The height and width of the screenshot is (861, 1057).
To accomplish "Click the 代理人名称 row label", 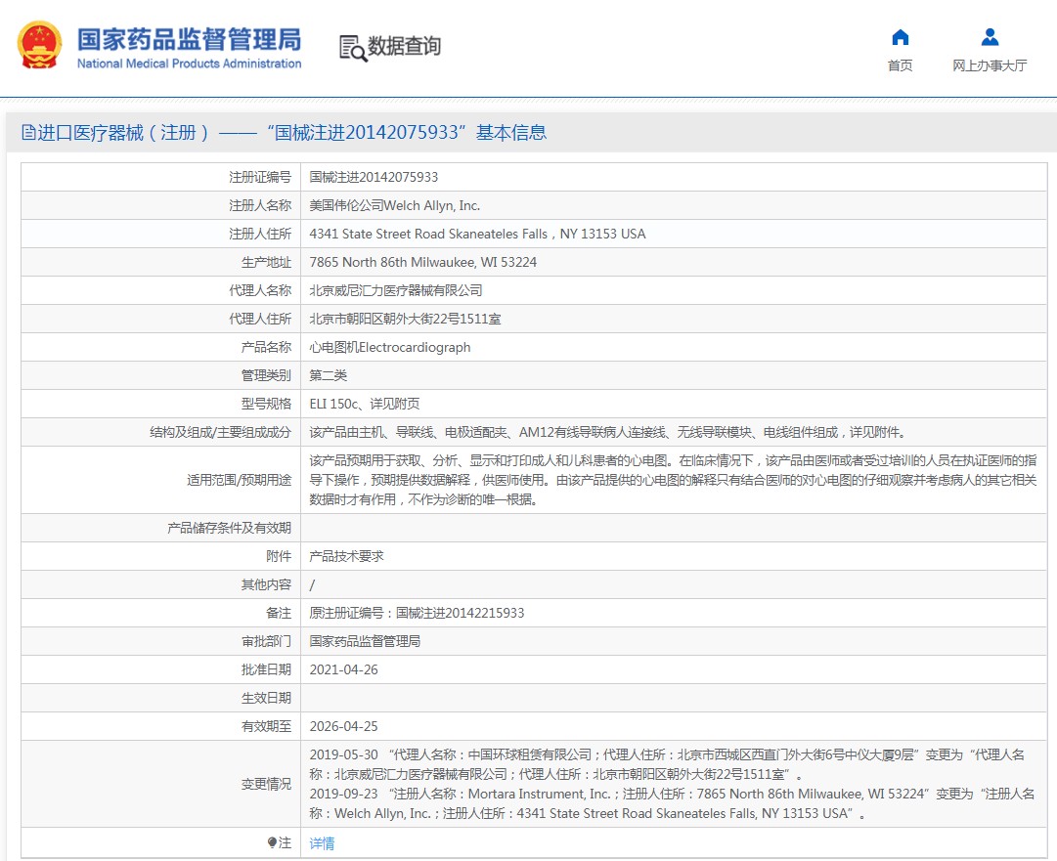I will (x=259, y=290).
